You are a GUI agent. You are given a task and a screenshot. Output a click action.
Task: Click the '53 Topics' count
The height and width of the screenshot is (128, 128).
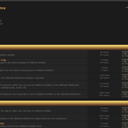click(104, 55)
